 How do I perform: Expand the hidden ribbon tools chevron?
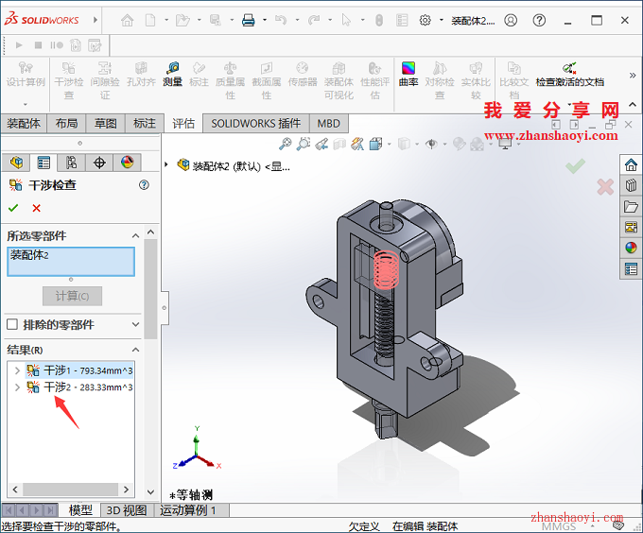pos(633,75)
